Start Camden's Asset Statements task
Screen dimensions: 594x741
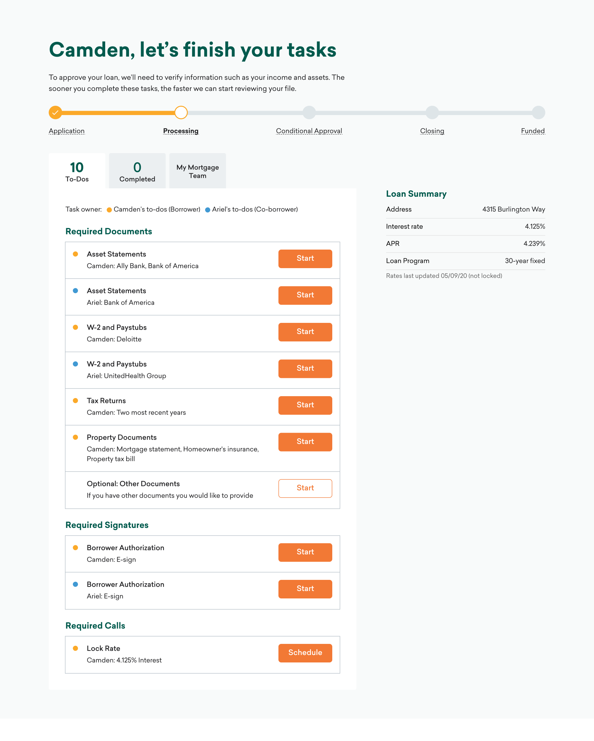(x=305, y=259)
